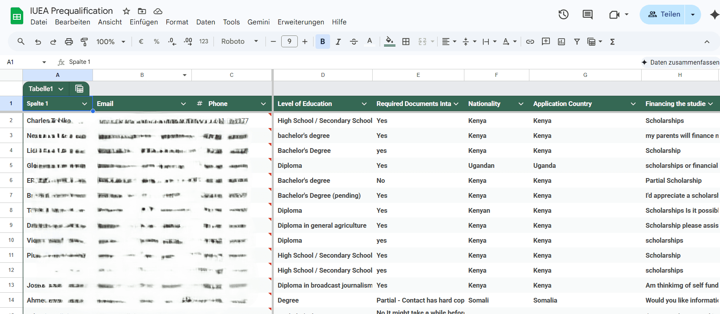Click Daten zusammenfassen button
This screenshot has height=314, width=720.
pyautogui.click(x=680, y=62)
